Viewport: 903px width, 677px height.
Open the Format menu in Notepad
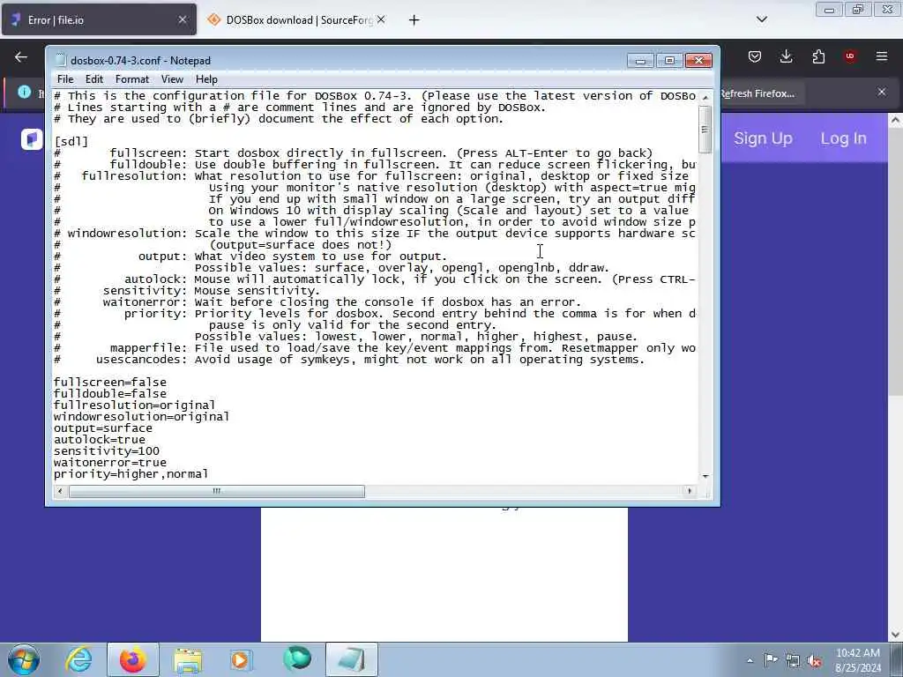[x=132, y=79]
